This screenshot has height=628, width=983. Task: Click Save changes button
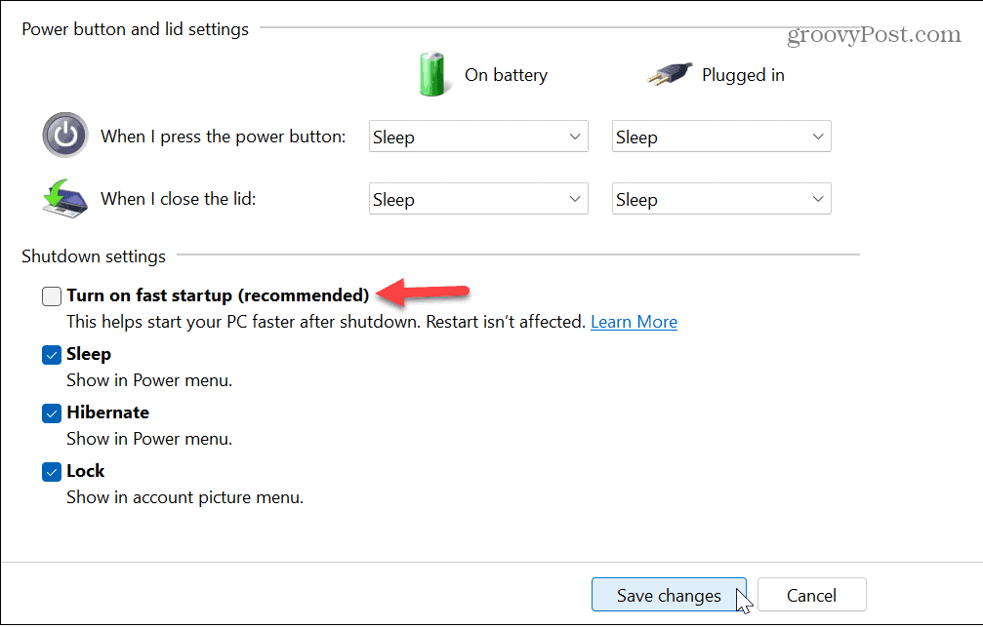[x=669, y=596]
